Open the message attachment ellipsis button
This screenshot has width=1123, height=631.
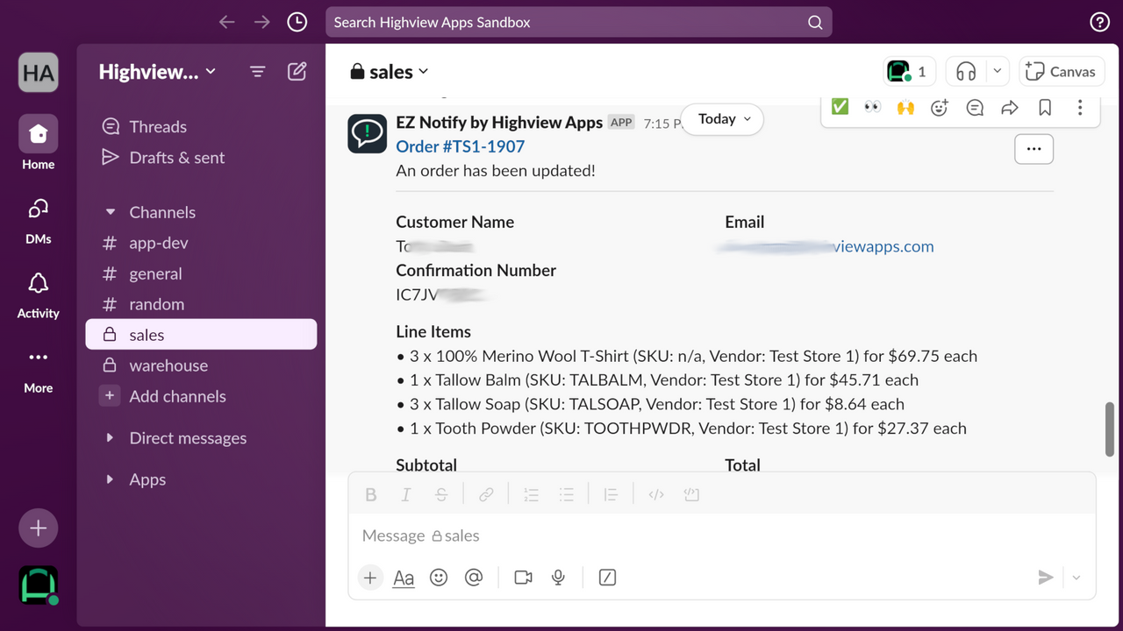[x=1034, y=149]
